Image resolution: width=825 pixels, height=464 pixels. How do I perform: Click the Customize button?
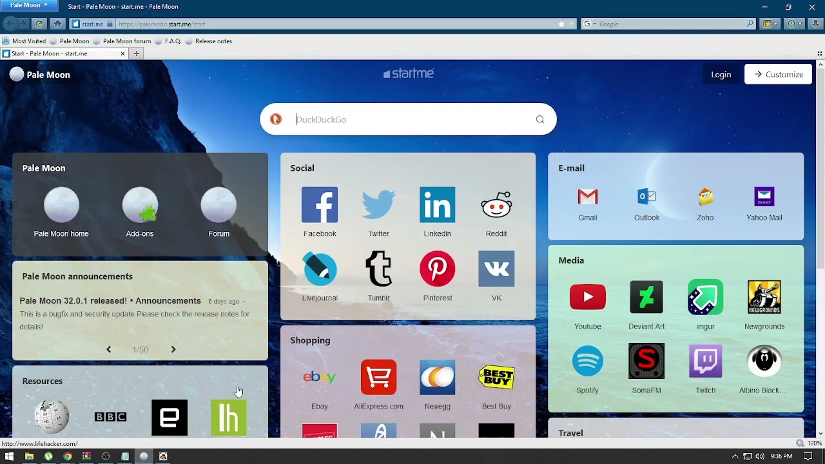click(x=778, y=74)
